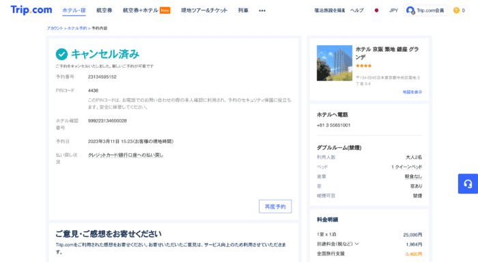Click the 朝食なし meal detail
The image size is (478, 262).
click(x=413, y=176)
